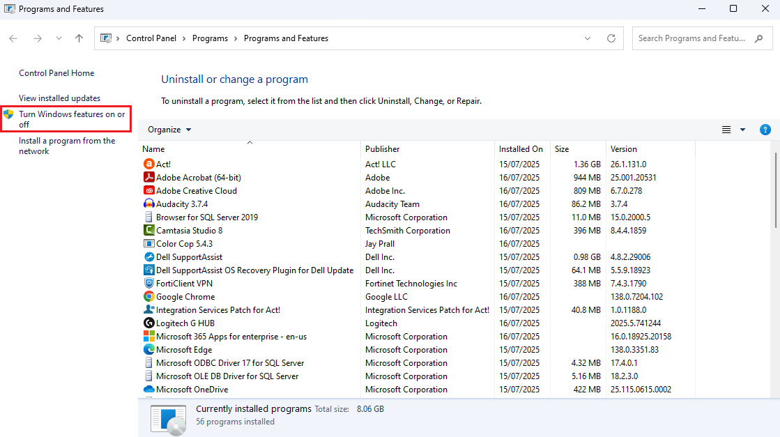Sort by the Installed On column header
Image resolution: width=780 pixels, height=437 pixels.
[522, 148]
